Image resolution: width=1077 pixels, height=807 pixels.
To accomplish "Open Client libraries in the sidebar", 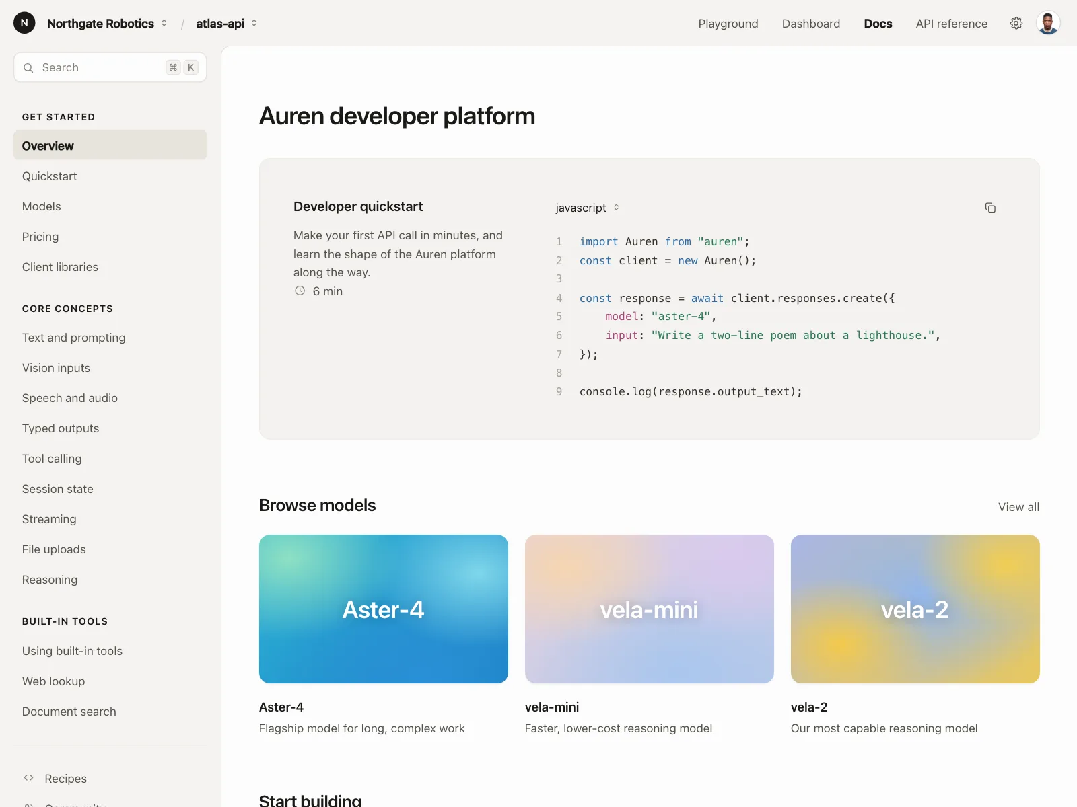I will (x=110, y=267).
